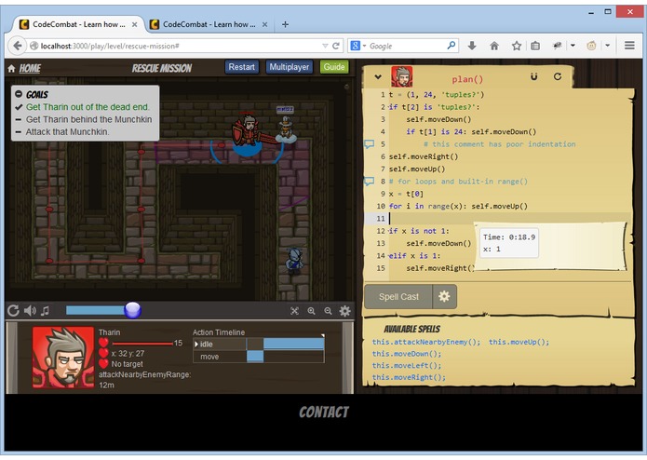Click comment annotation icon on line 5
647x460 pixels.
tap(369, 144)
